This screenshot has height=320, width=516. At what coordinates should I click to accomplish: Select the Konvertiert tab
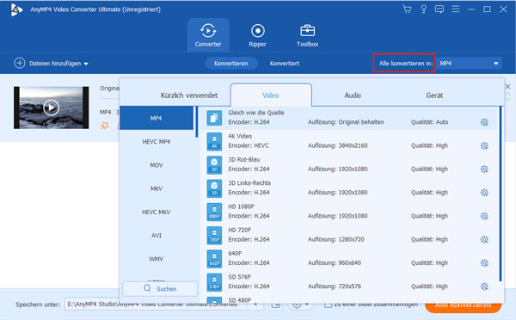[285, 63]
